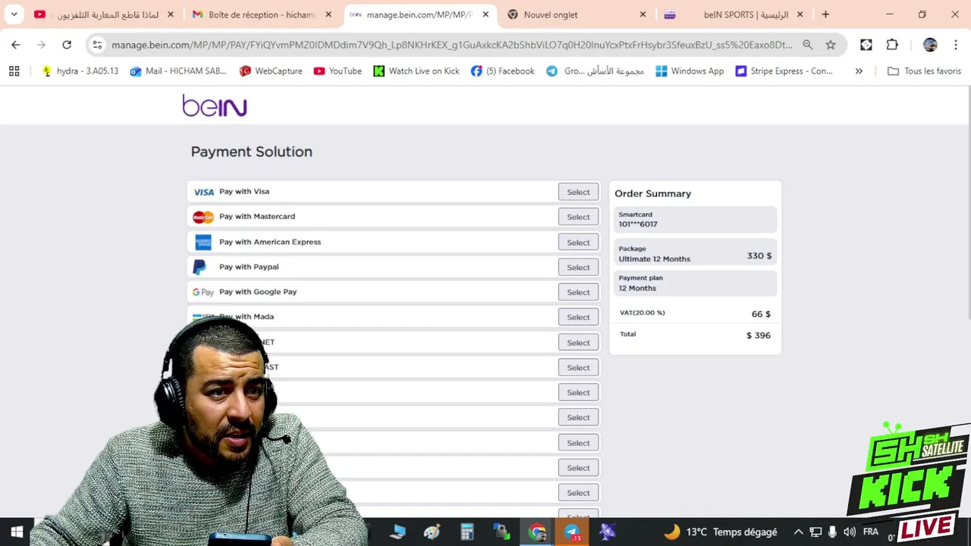This screenshot has height=546, width=971.
Task: Open the Windows App bookmark
Action: click(x=690, y=71)
